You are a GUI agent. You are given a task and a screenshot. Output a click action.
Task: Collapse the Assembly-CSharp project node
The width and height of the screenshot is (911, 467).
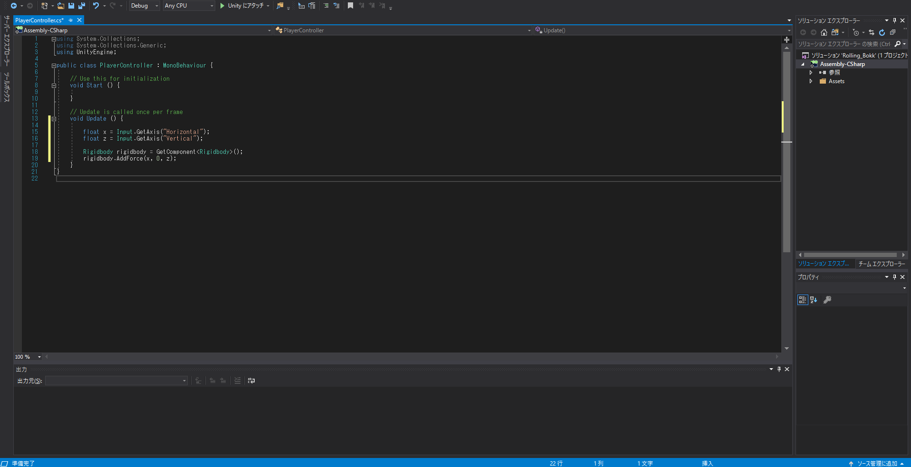pos(803,64)
